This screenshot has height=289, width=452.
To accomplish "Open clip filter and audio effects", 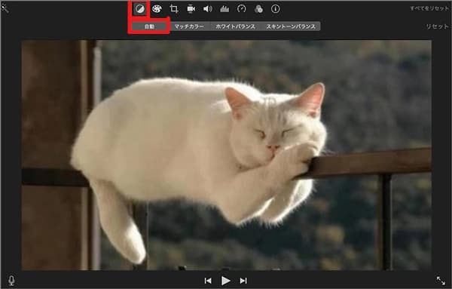I will tap(258, 9).
